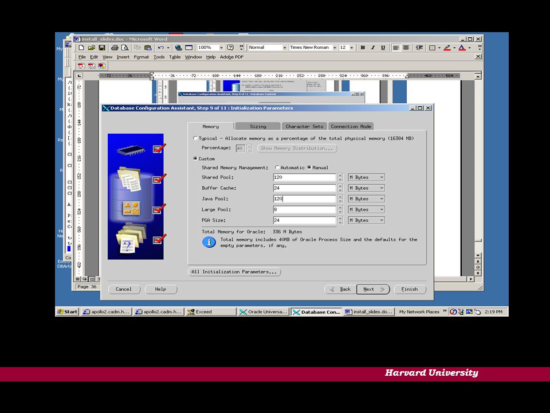Switch to Exceed in the taskbar
Screen dimensions: 550x413
pos(211,311)
